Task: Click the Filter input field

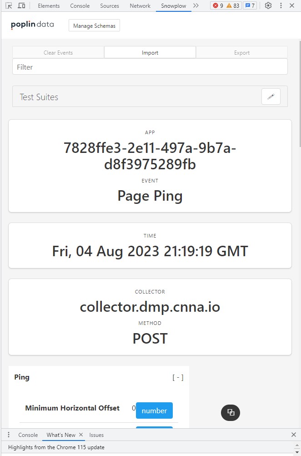Action: [x=150, y=67]
